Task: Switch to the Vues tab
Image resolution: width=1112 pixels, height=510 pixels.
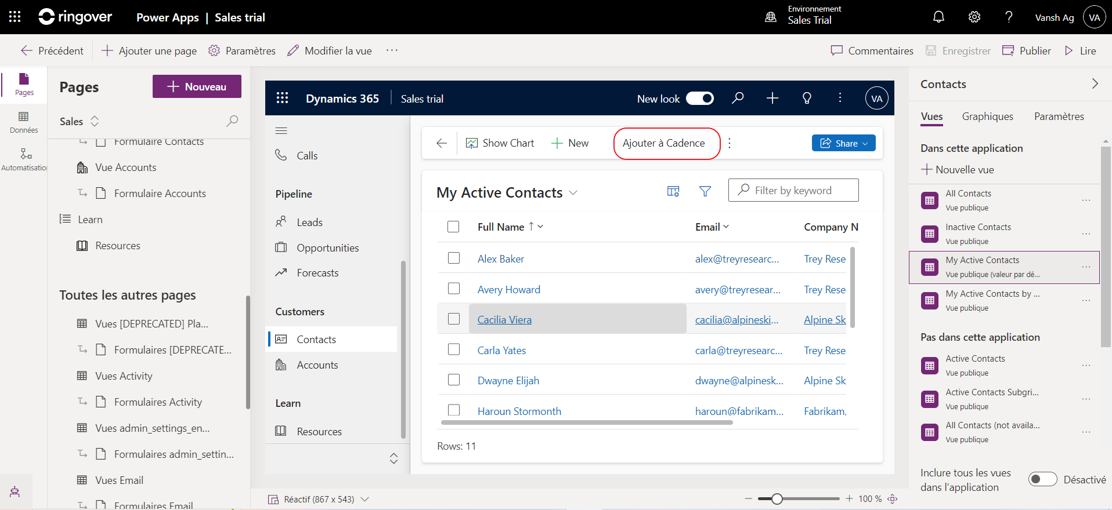Action: pyautogui.click(x=932, y=116)
